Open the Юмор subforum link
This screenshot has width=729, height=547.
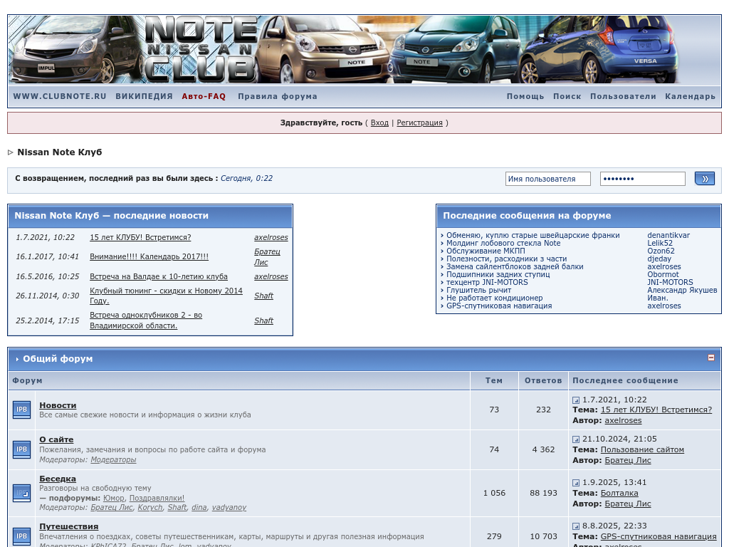point(113,498)
